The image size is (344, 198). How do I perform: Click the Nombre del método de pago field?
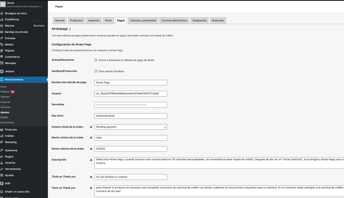point(131,82)
